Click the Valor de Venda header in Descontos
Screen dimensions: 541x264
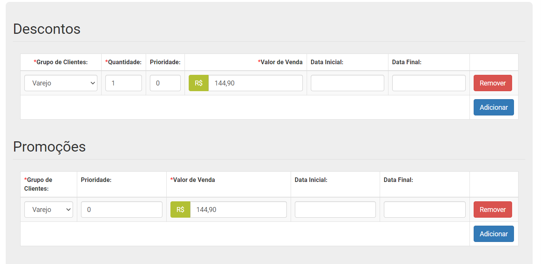point(281,62)
